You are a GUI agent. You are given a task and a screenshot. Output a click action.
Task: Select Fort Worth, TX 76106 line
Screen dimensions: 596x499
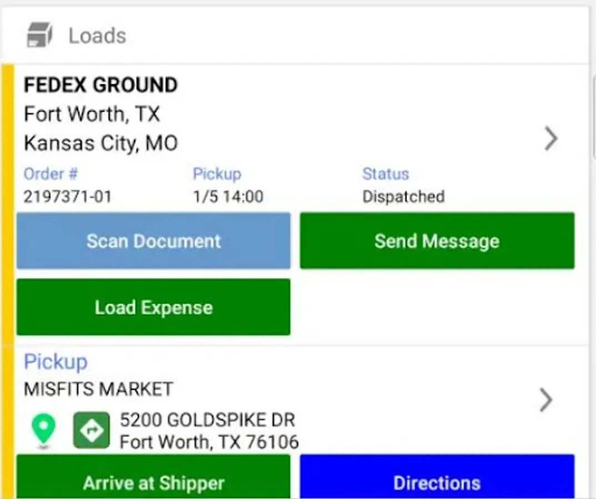(209, 442)
